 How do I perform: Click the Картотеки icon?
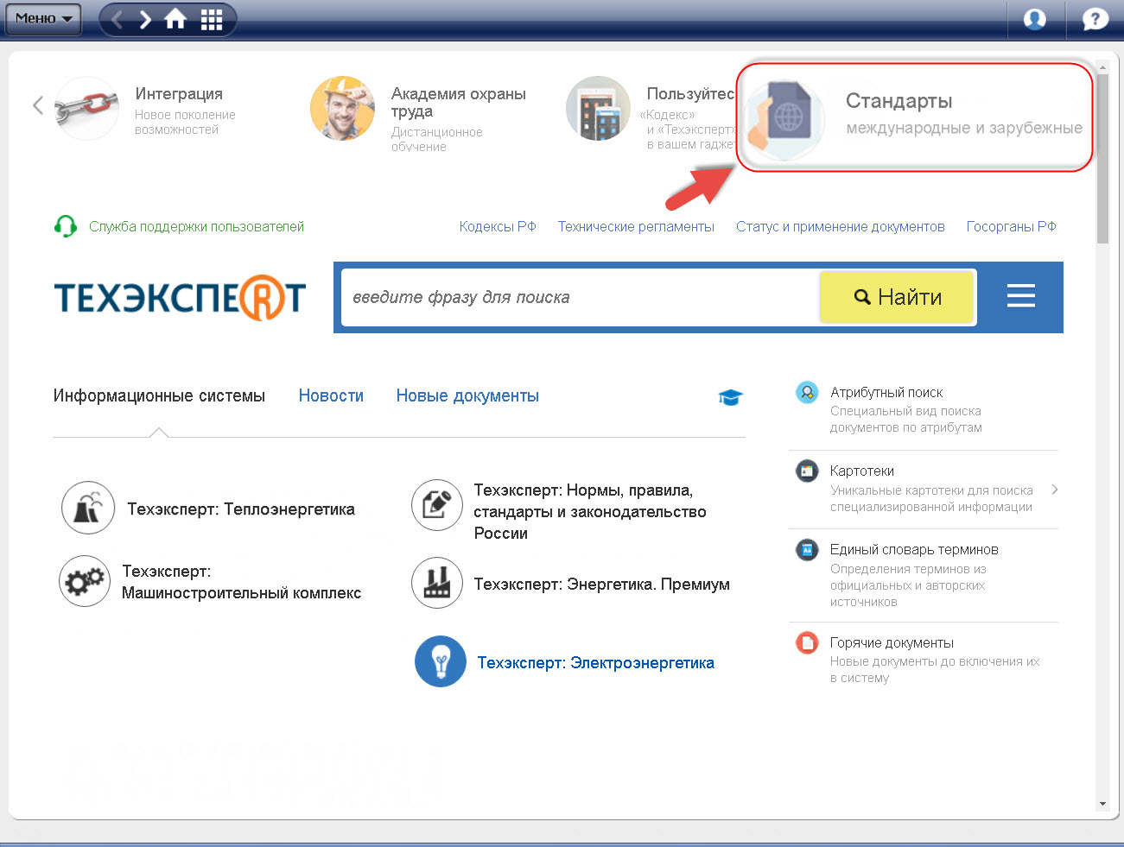click(807, 471)
